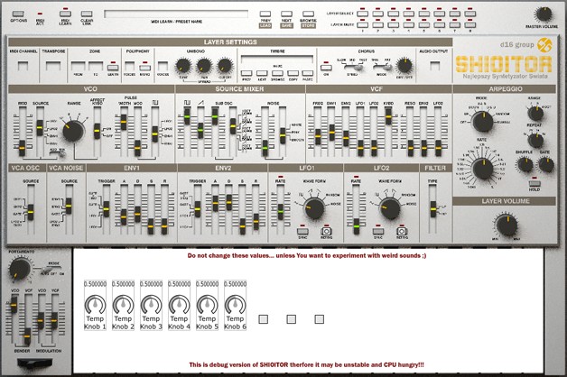Click the Timbre COPY button

click(x=293, y=73)
